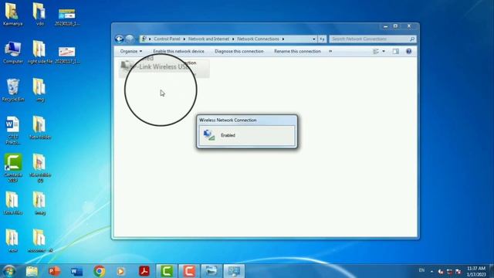Expand the arrow after Network Connections in breadcrumb
Image resolution: width=494 pixels, height=278 pixels.
click(x=283, y=39)
